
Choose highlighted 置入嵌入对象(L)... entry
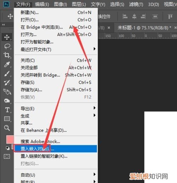[x=56, y=149]
